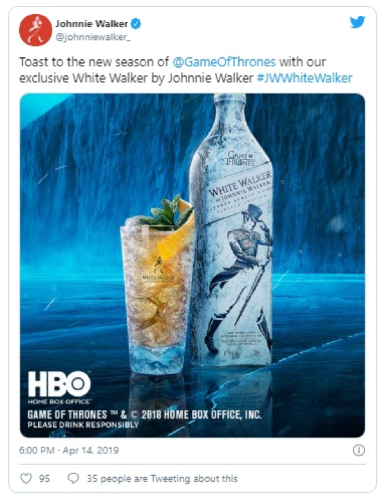The image size is (385, 501).
Task: Click the cocktail glass in the image
Action: [x=157, y=285]
